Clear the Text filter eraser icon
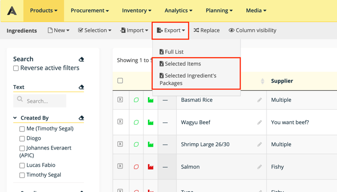The width and height of the screenshot is (337, 192). coord(81,87)
